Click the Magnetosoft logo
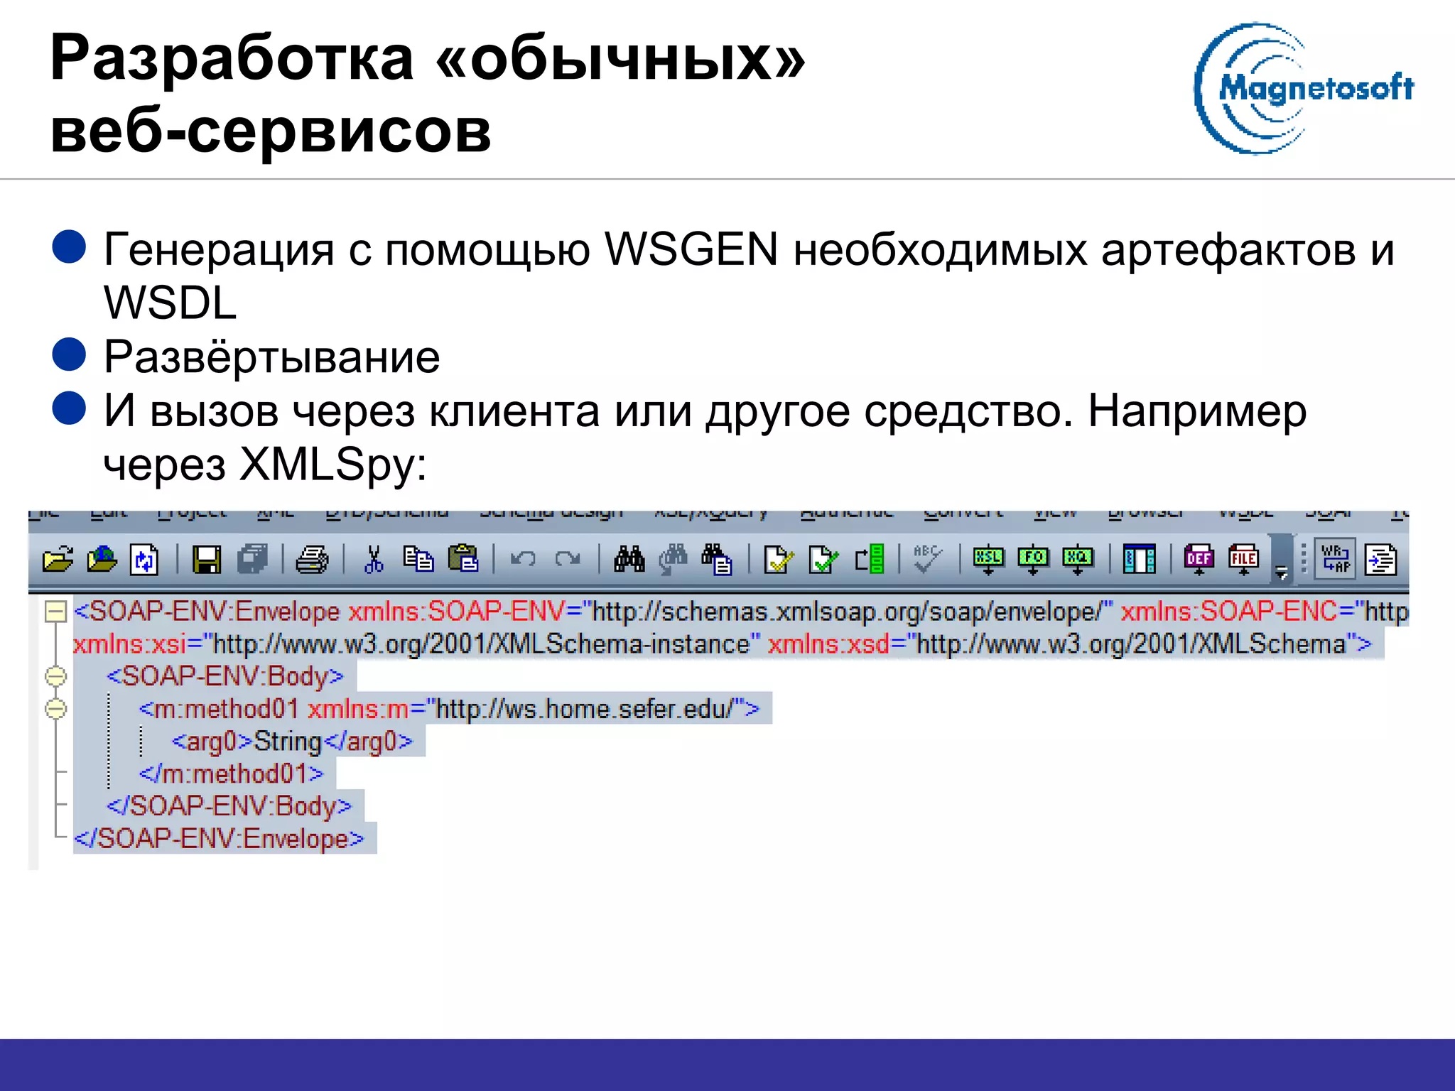Viewport: 1455px width, 1091px height. point(1304,89)
